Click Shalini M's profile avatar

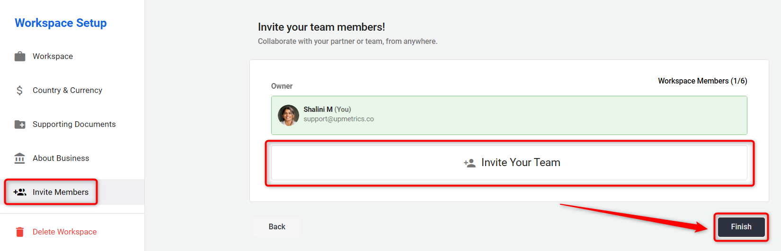(x=288, y=115)
